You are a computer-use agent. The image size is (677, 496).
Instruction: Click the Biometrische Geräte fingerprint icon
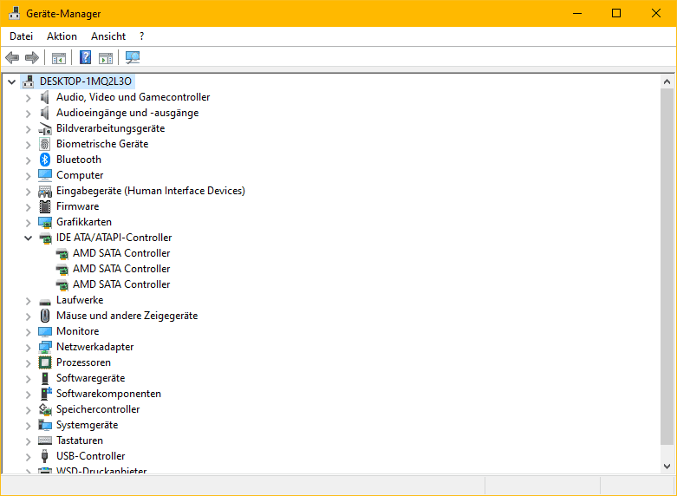pos(45,144)
